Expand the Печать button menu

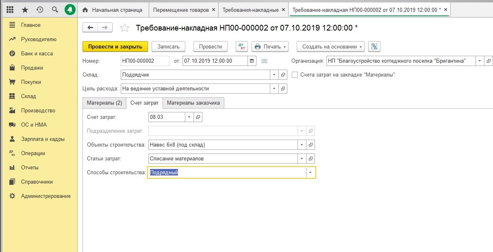(270, 46)
